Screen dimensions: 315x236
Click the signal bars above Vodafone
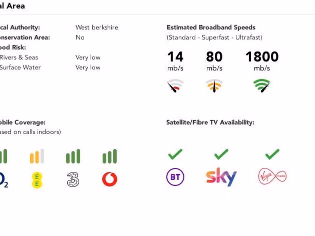tap(110, 156)
